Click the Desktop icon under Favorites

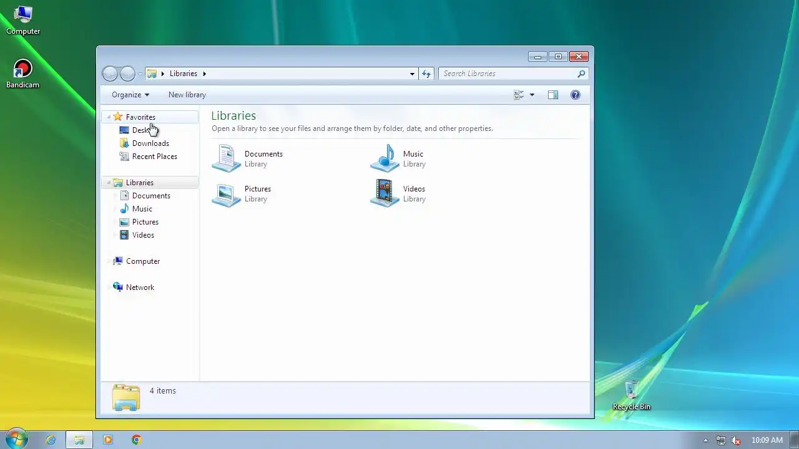tap(124, 130)
